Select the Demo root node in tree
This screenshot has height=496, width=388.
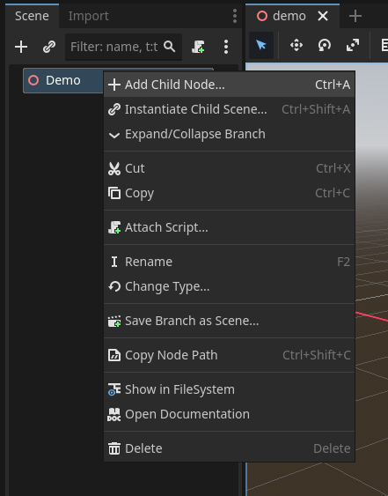point(63,80)
